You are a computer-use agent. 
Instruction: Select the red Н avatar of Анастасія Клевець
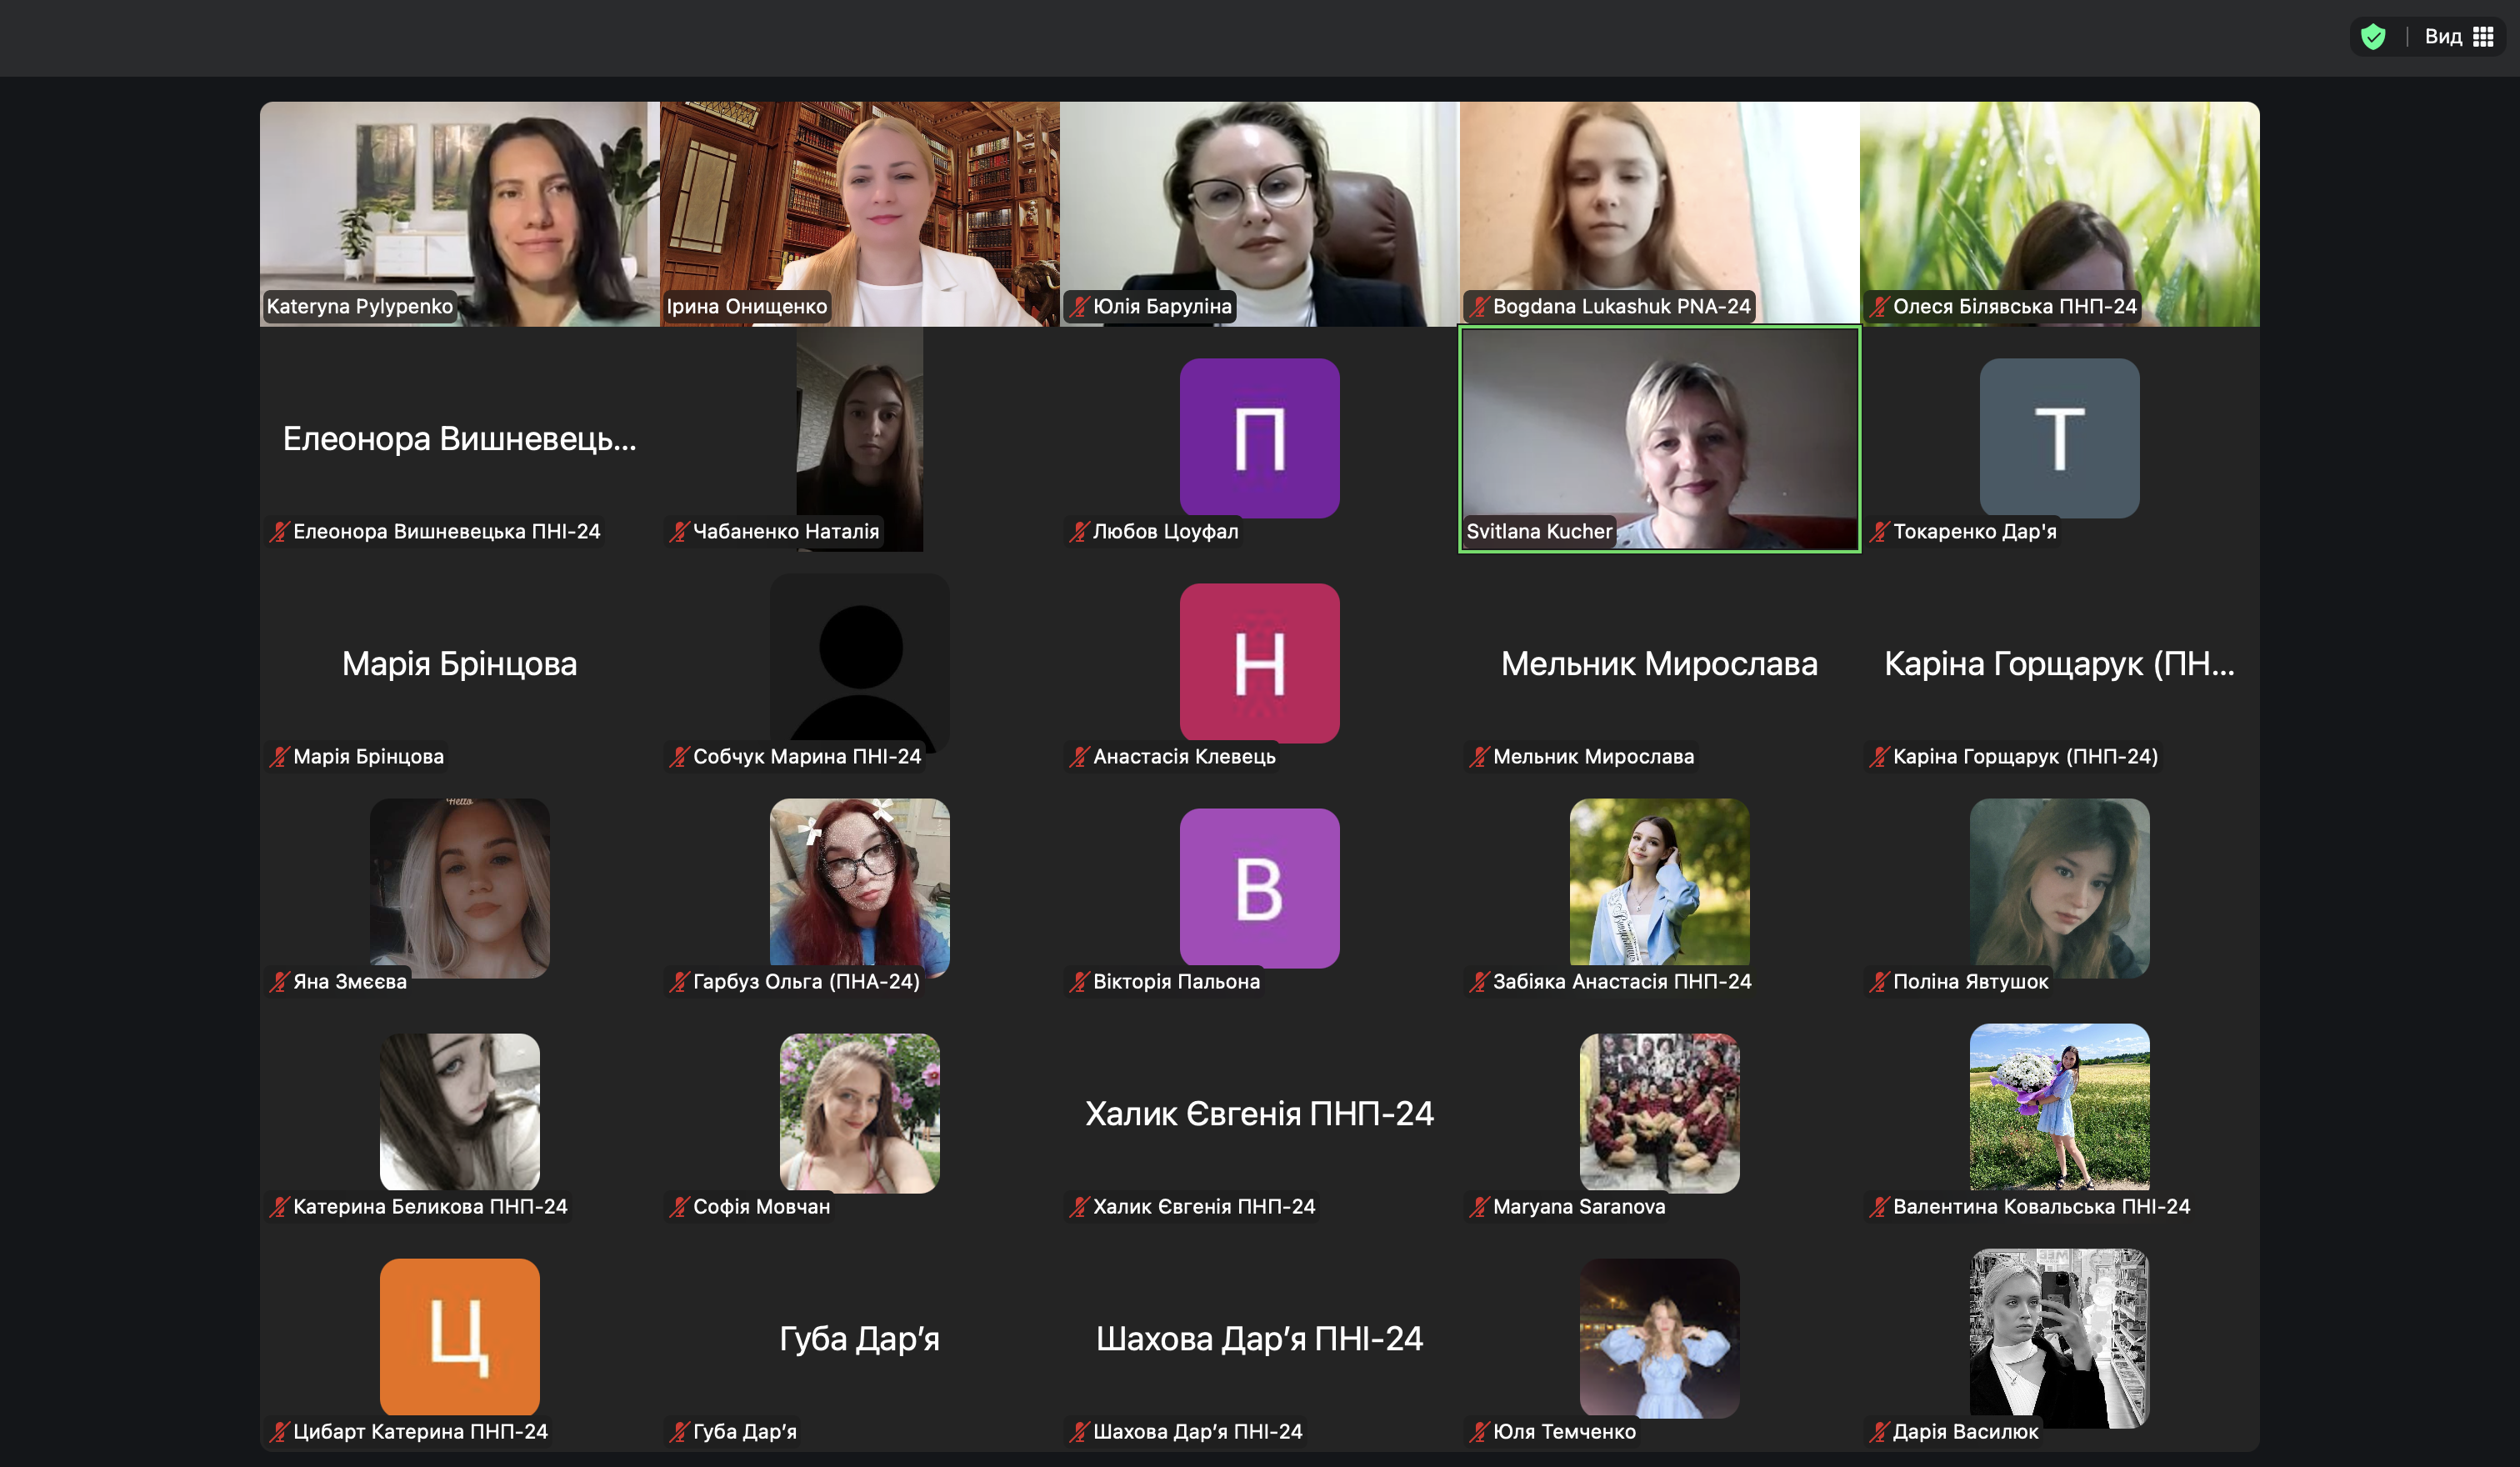[1259, 663]
